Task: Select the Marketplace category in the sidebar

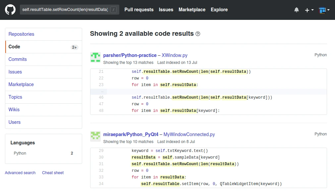Action: point(44,84)
